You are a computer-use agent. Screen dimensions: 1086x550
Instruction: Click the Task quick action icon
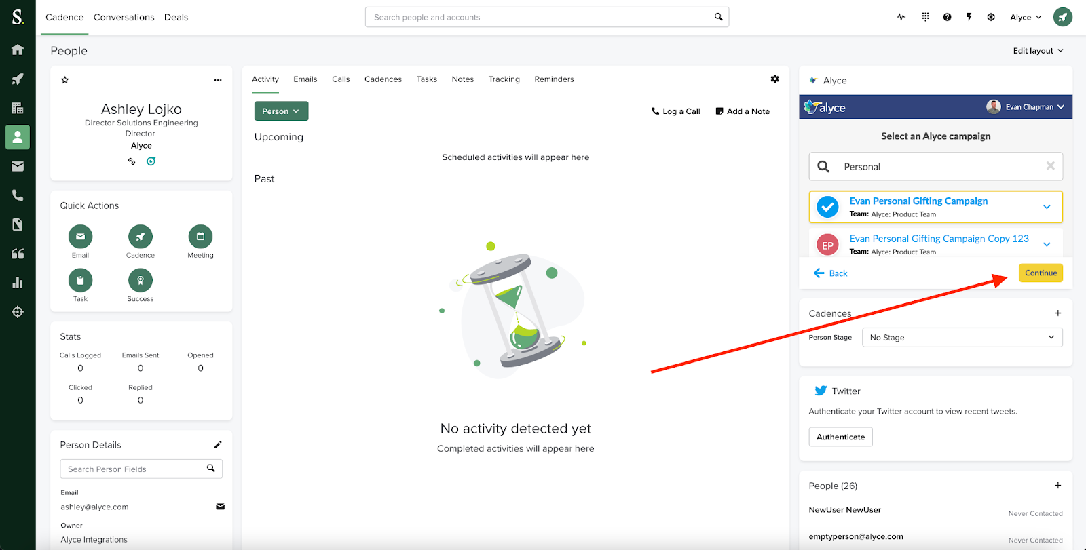click(80, 280)
